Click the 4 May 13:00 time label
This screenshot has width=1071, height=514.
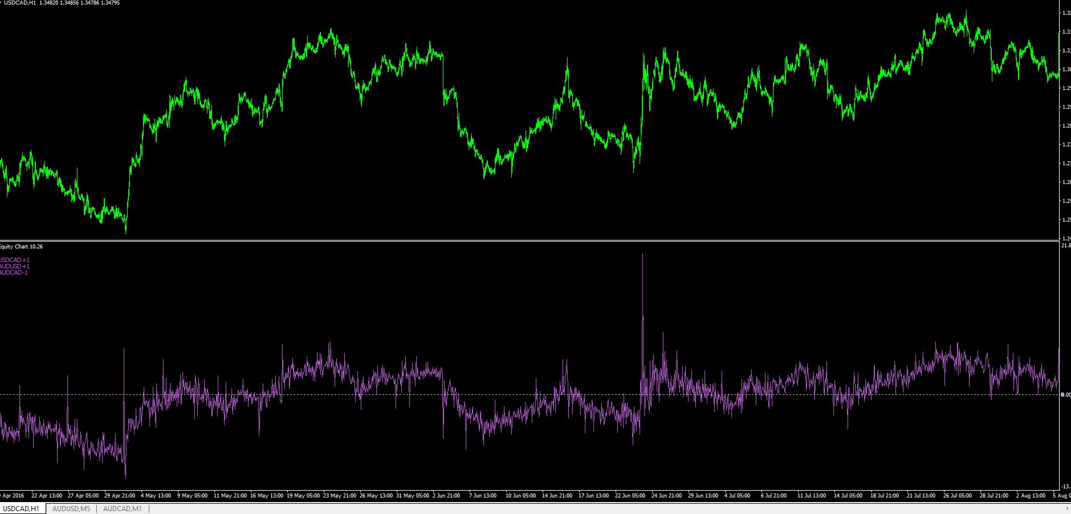click(156, 495)
